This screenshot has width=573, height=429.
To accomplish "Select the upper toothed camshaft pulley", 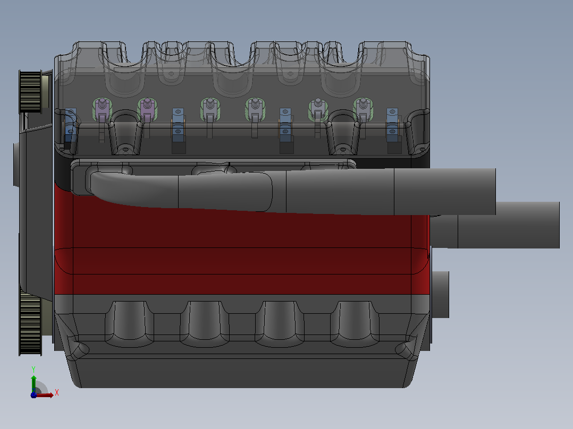I will (30, 91).
